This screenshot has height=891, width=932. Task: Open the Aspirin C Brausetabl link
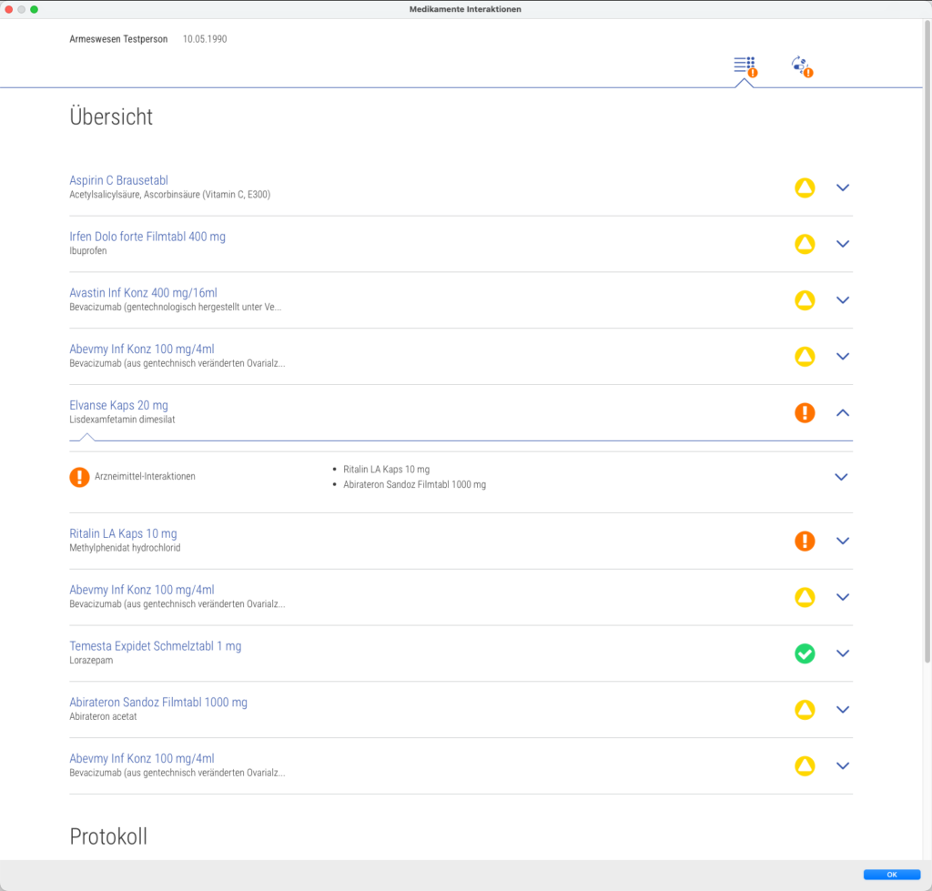coord(119,180)
